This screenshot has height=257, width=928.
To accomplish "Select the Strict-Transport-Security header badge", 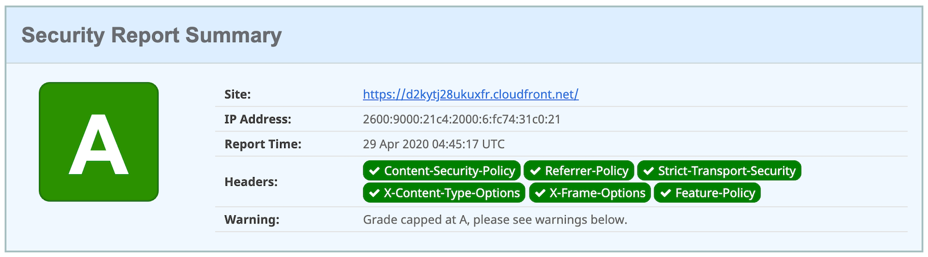I will 719,171.
